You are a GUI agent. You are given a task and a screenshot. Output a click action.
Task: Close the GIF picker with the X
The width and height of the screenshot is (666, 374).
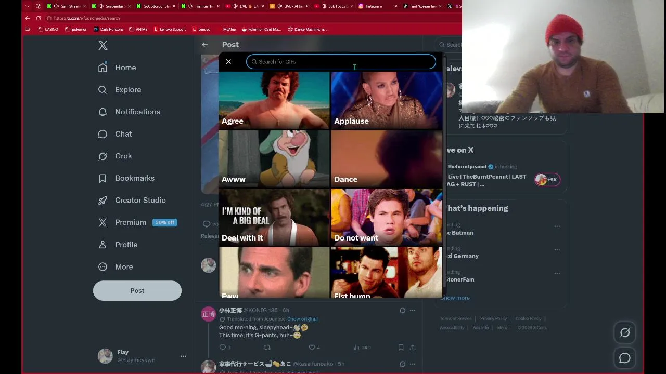228,61
